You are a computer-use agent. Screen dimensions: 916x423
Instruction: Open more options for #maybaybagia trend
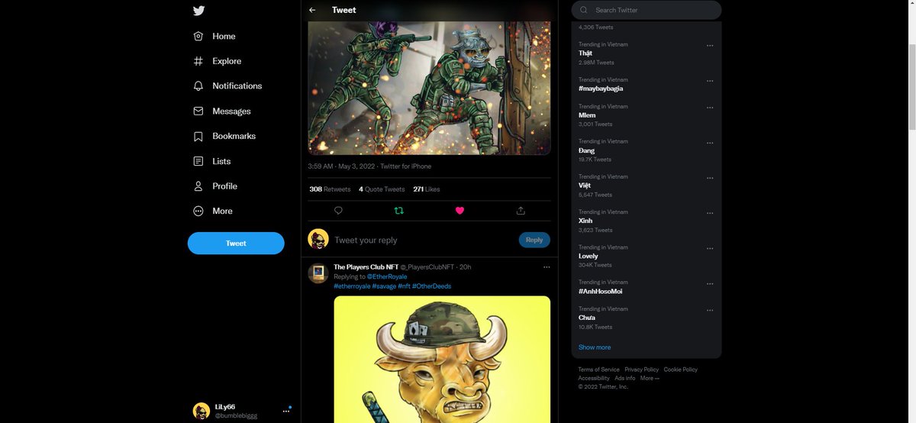710,81
